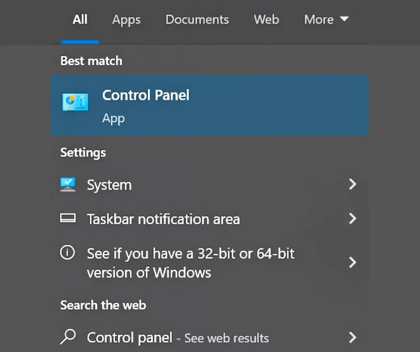The image size is (420, 352).
Task: Select the System settings monitor icon
Action: tap(68, 184)
